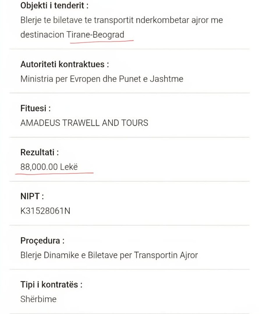Select the "Shërbime" contract type value
This screenshot has height=314, width=262.
pos(38,299)
